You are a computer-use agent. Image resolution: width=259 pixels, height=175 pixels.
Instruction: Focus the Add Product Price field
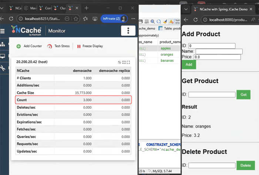[217, 57]
